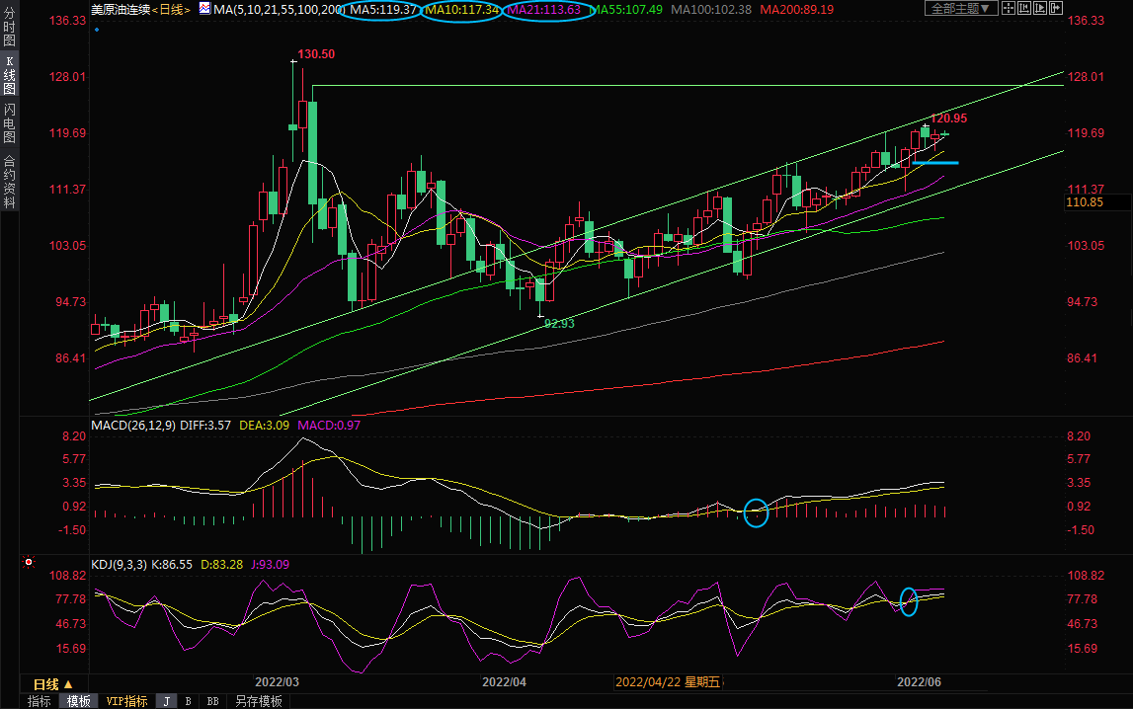1133x709 pixels.
Task: Click the 另存模板 button
Action: point(258,701)
